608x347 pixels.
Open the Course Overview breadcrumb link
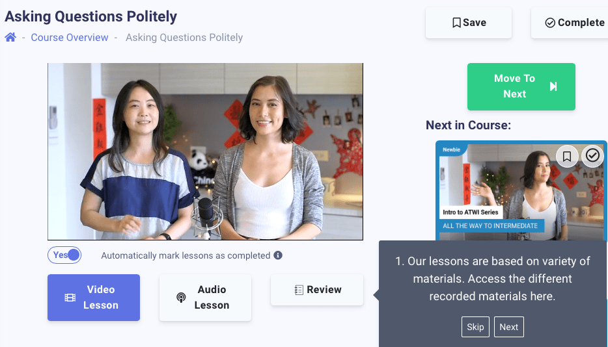tap(70, 38)
